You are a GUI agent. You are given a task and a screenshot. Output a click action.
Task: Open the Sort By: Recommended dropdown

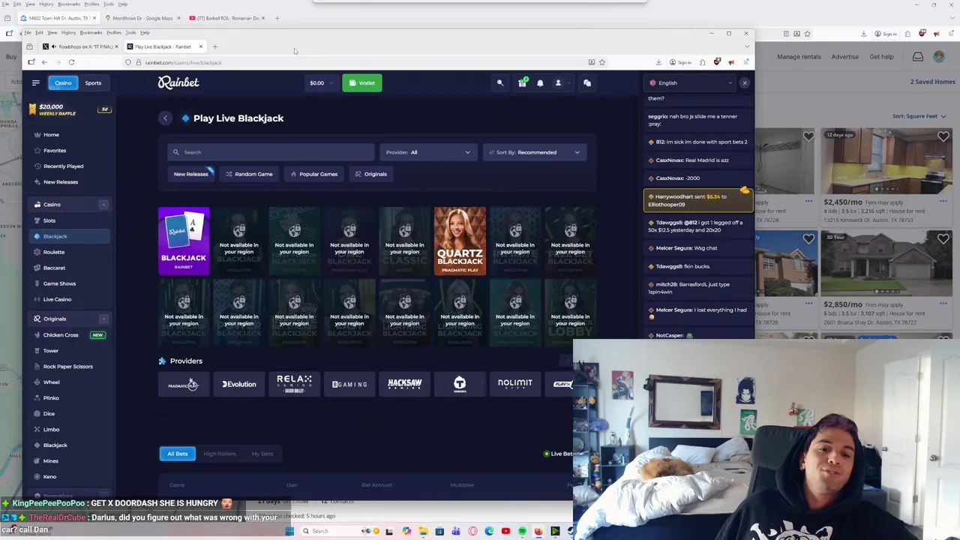[535, 152]
